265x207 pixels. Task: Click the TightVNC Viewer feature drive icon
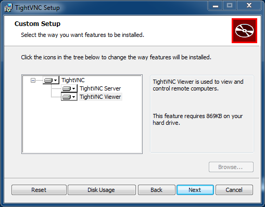[x=67, y=97]
